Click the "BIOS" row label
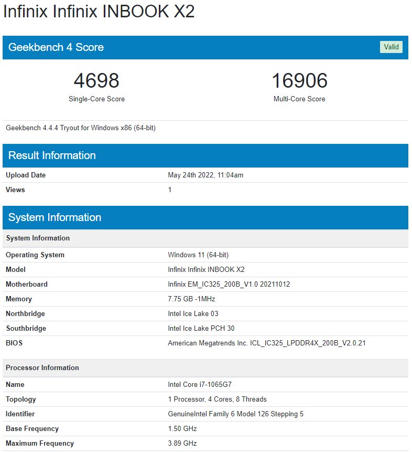 [14, 343]
